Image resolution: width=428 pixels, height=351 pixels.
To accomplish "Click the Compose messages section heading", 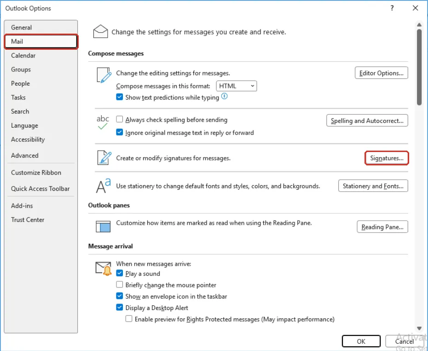I will tap(116, 53).
